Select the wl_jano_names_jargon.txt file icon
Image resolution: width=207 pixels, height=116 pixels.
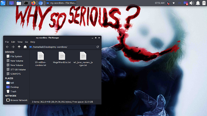point(83,56)
